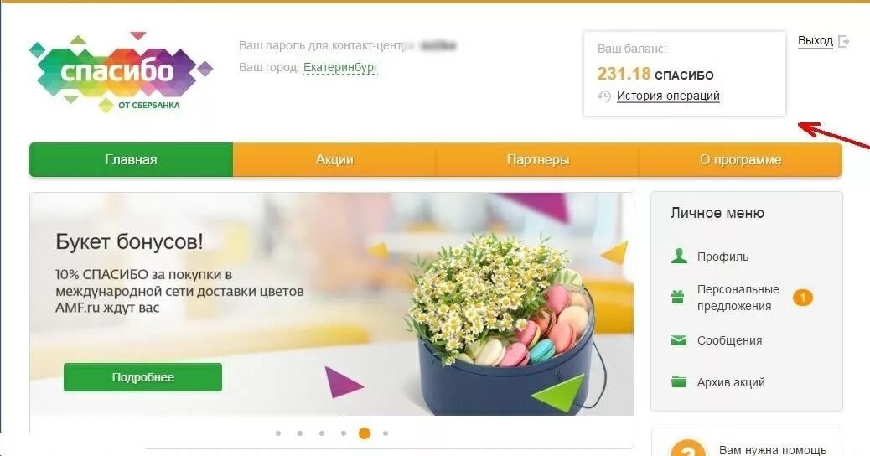
Task: Open the О программе tab
Action: click(741, 160)
